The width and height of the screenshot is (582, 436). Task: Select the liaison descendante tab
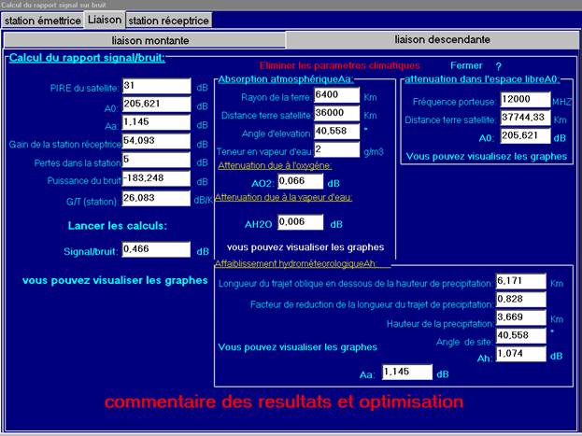[433, 39]
